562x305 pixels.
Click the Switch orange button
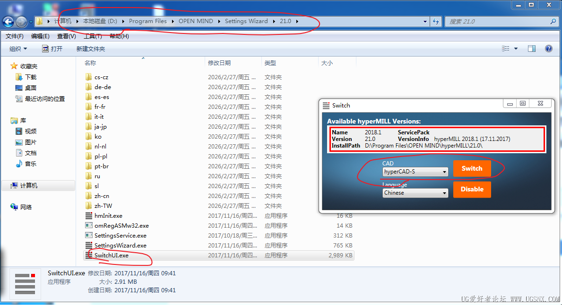472,168
